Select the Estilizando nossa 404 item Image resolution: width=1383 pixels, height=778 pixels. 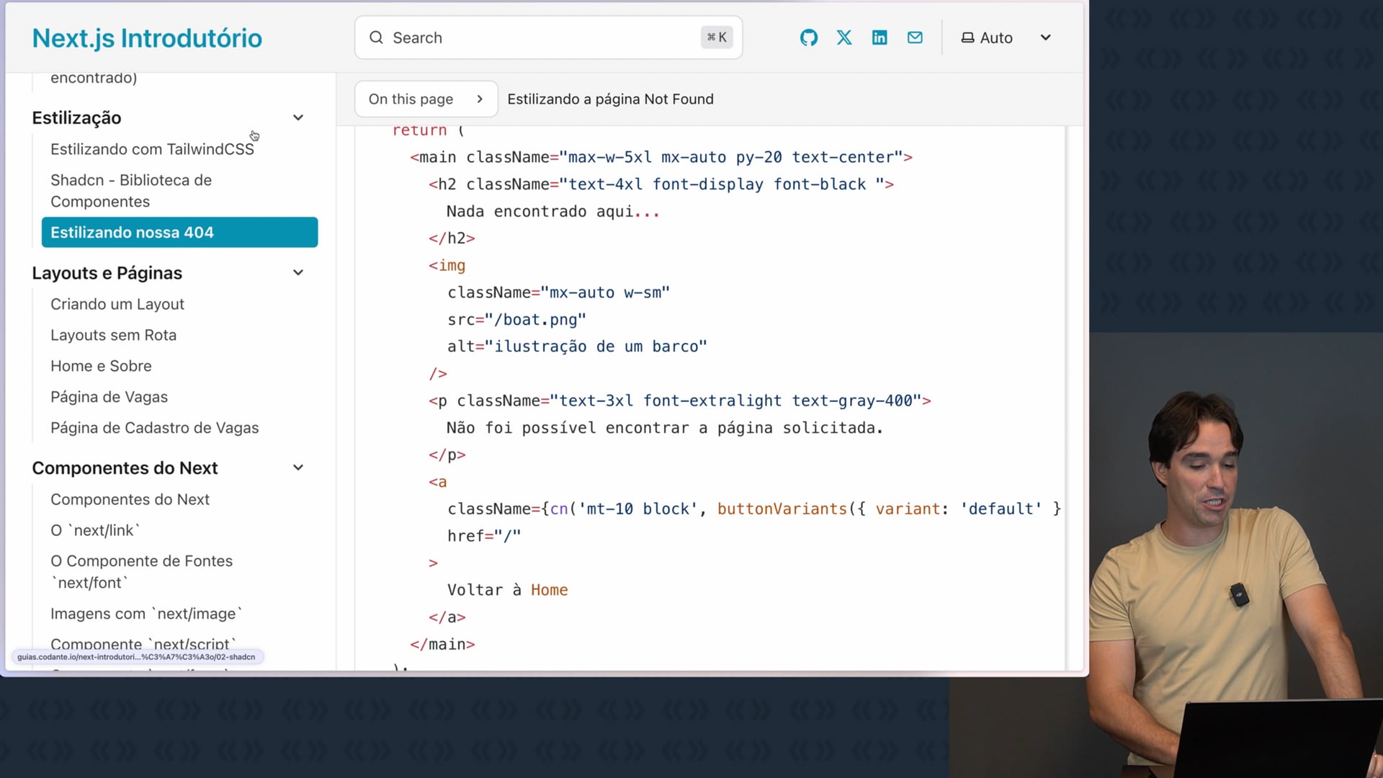tap(179, 232)
